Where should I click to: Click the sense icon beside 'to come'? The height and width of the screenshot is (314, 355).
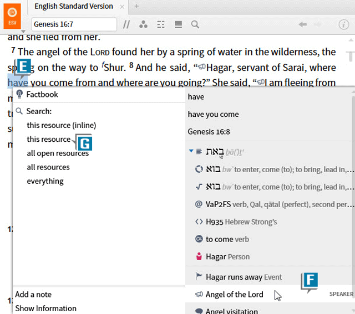tap(199, 239)
